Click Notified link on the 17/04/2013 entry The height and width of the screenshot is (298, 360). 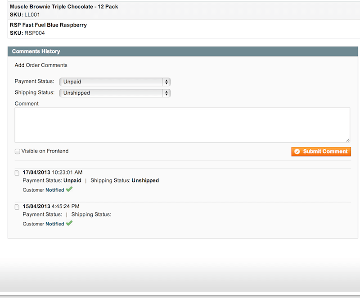point(54,190)
